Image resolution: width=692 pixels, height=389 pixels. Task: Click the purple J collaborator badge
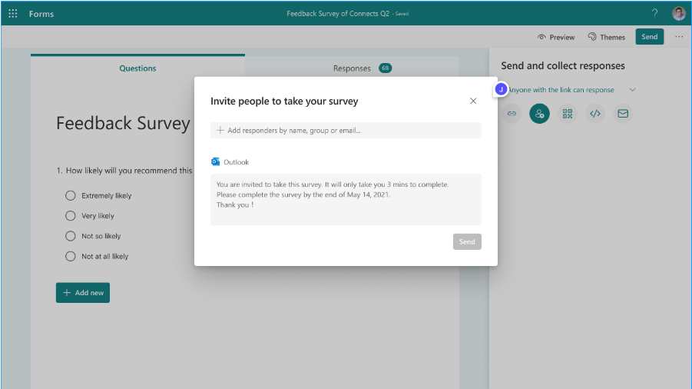[501, 89]
